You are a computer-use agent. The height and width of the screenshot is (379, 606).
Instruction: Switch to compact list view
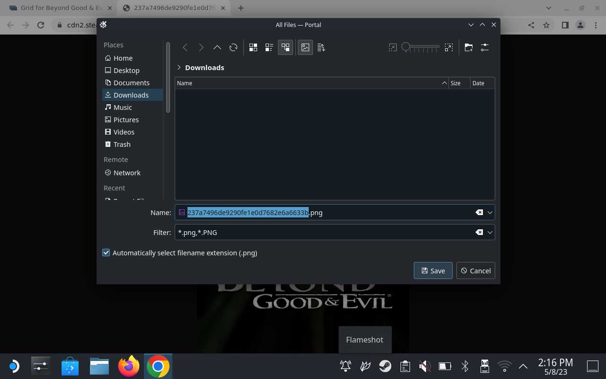point(269,47)
